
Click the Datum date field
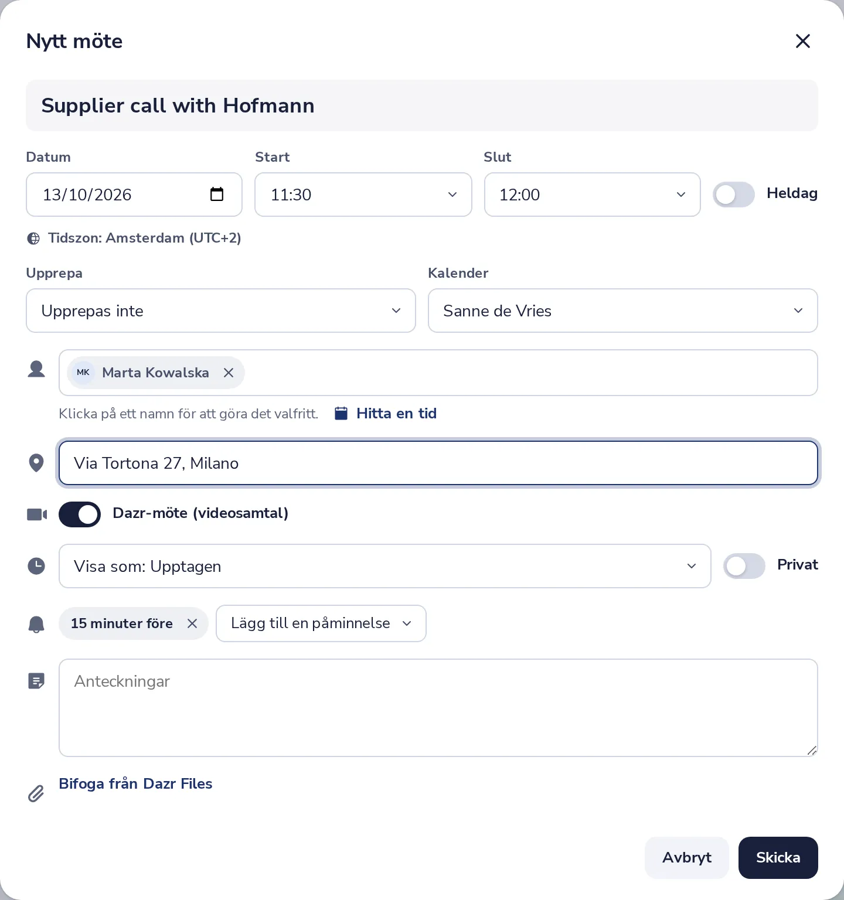134,195
